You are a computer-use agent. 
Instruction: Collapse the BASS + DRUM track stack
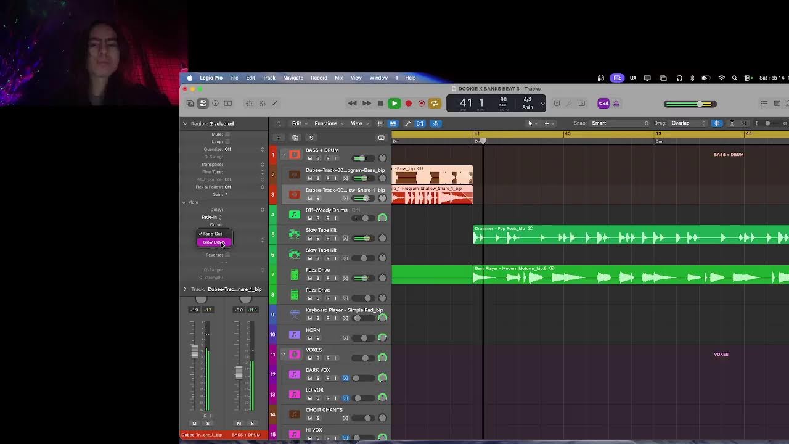tap(283, 155)
